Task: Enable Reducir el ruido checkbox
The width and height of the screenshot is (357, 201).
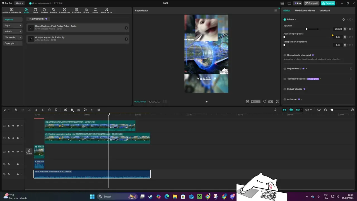Action: coord(285,89)
